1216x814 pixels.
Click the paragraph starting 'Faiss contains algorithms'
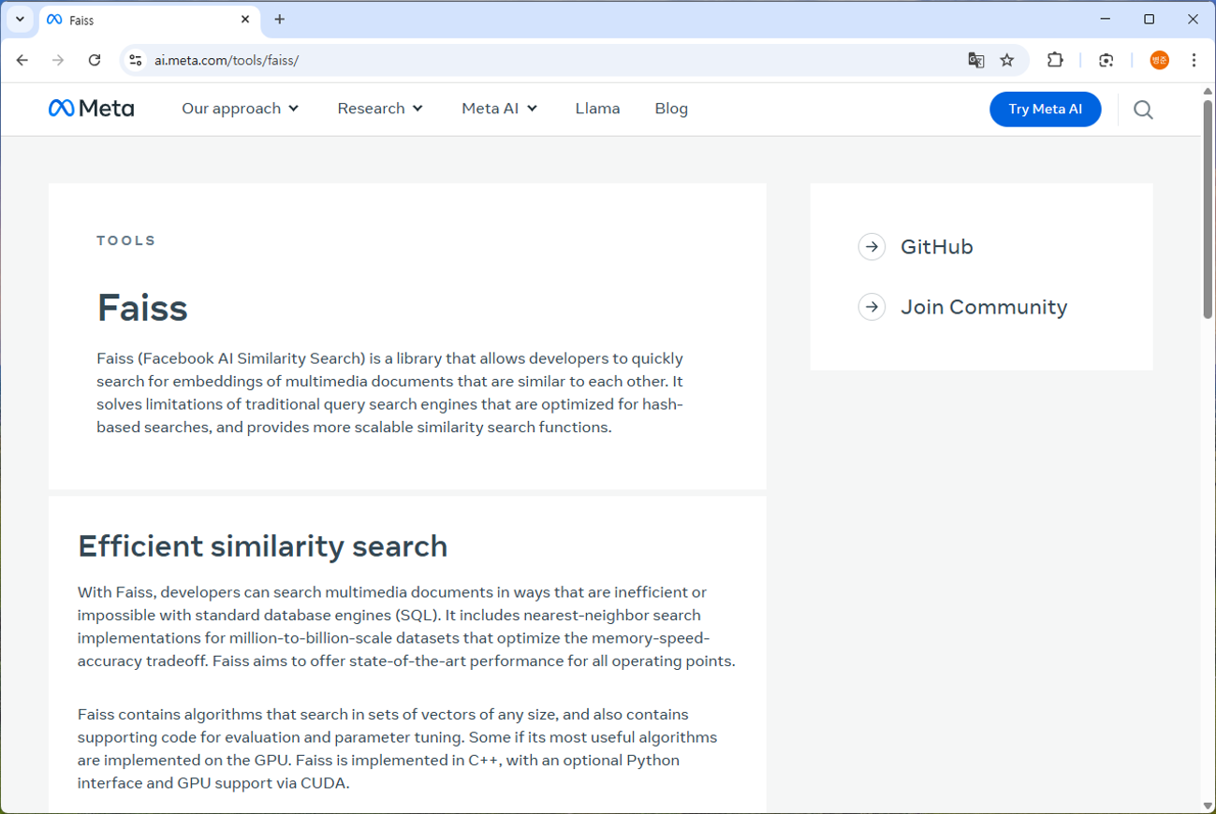[398, 749]
